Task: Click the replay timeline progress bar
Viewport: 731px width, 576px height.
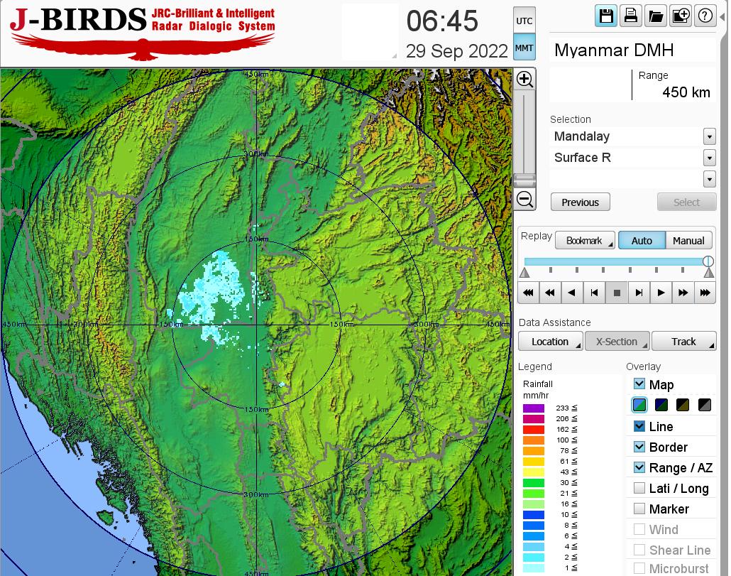Action: [x=616, y=261]
